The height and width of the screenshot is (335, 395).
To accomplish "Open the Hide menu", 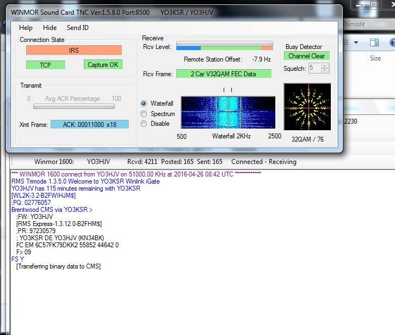I will point(50,28).
